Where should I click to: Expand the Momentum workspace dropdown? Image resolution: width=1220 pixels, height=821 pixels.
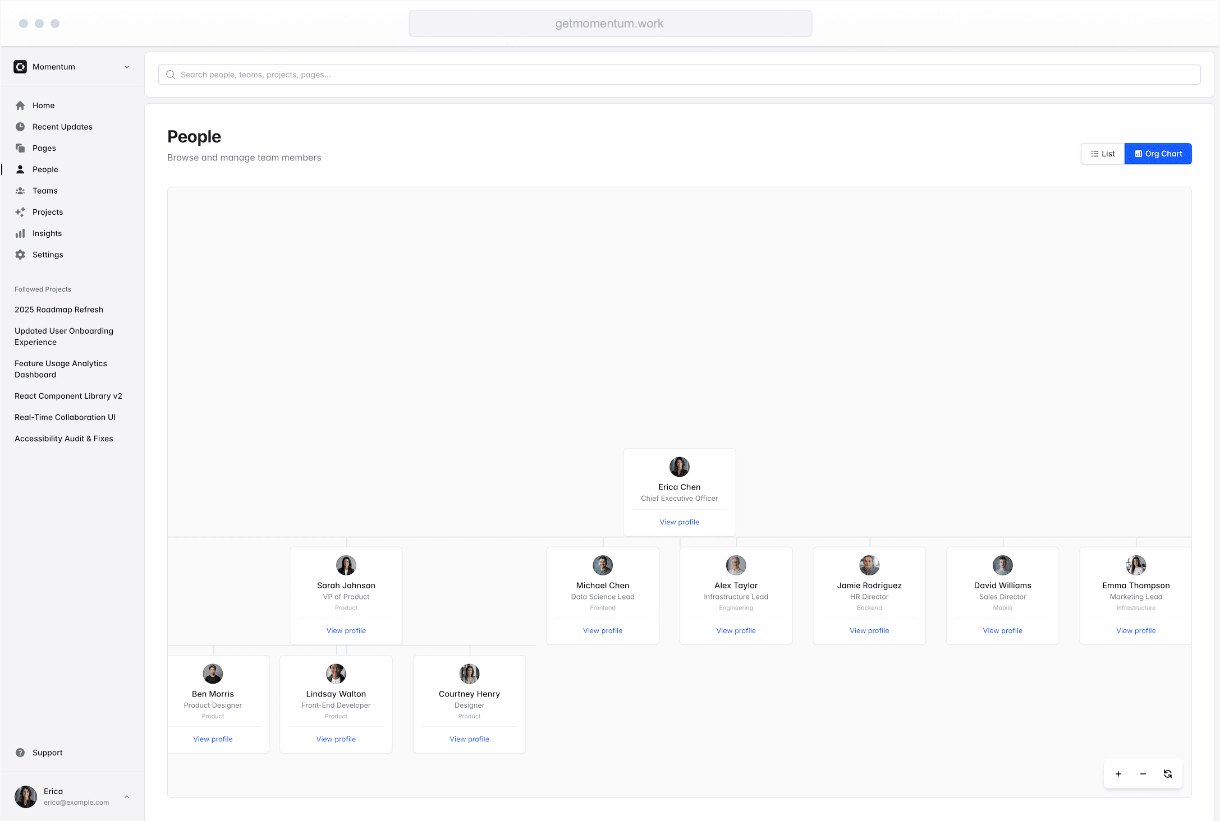127,67
